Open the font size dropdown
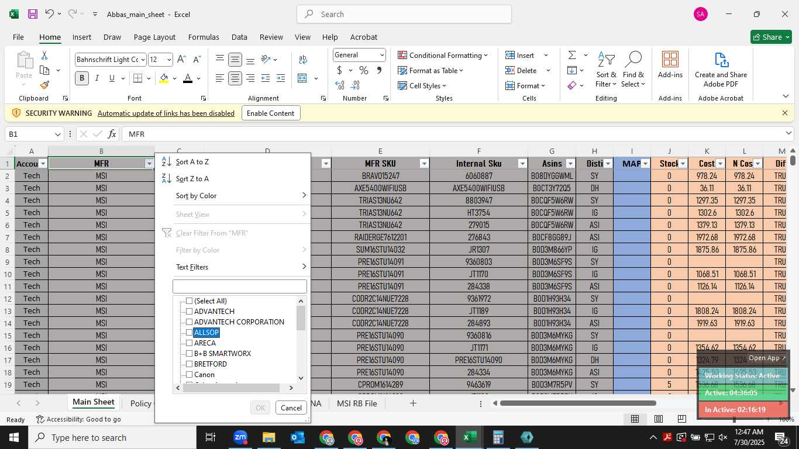The height and width of the screenshot is (449, 799). 169,60
